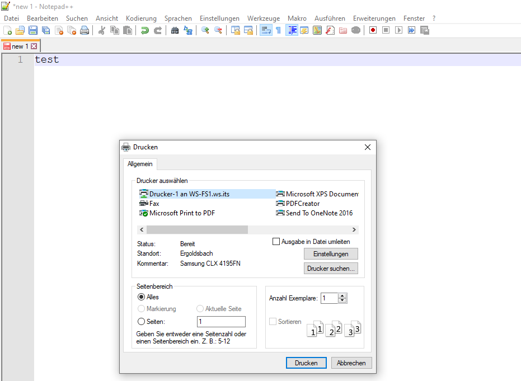521x381 pixels.
Task: Click the Drucken button to print
Action: coord(306,363)
